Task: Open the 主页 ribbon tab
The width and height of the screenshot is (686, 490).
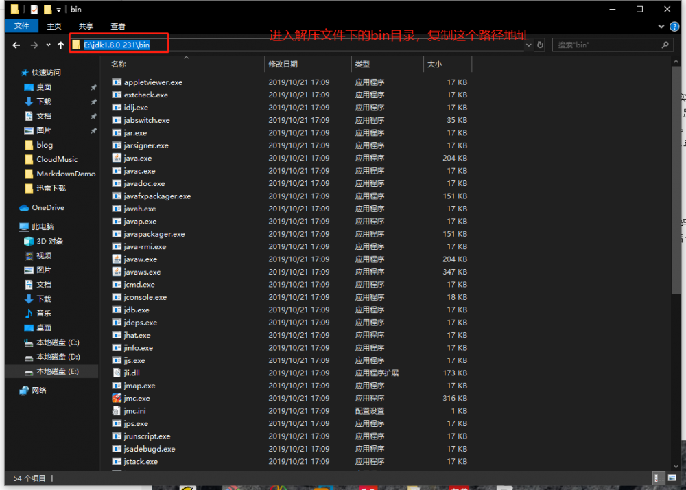Action: [x=54, y=26]
